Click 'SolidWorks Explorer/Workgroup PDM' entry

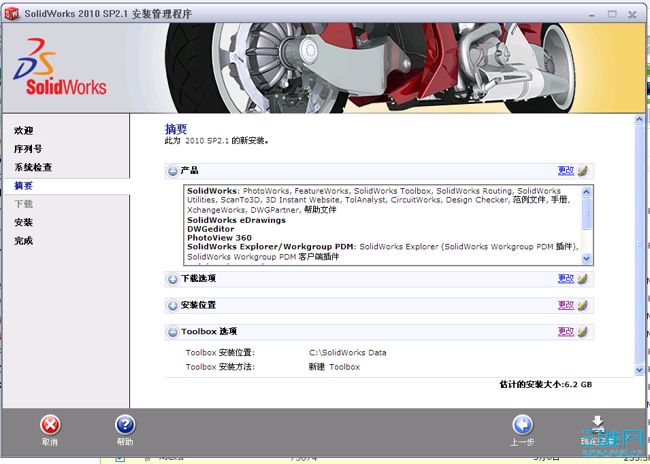(272, 247)
